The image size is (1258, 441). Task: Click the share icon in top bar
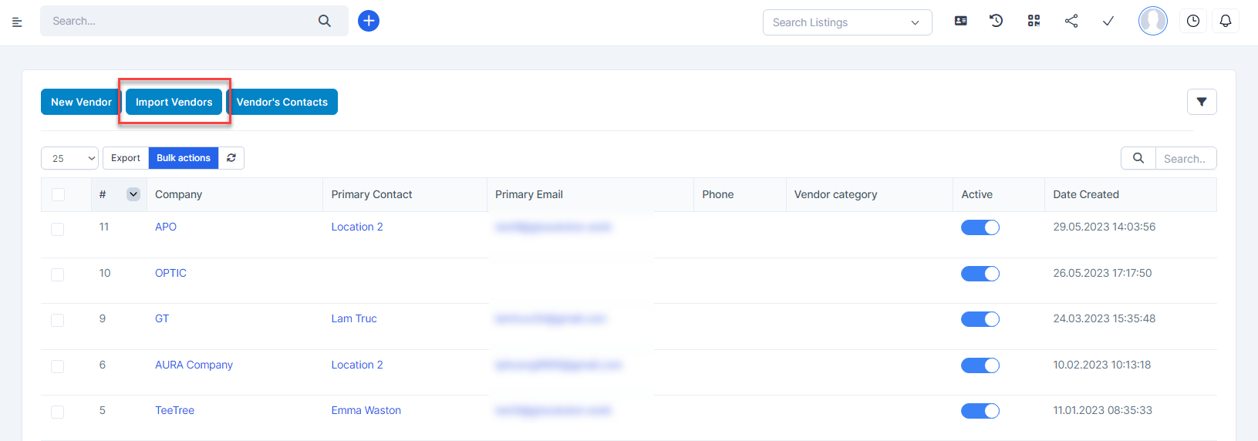pyautogui.click(x=1071, y=21)
